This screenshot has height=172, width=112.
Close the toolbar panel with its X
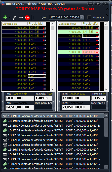tap(107, 15)
